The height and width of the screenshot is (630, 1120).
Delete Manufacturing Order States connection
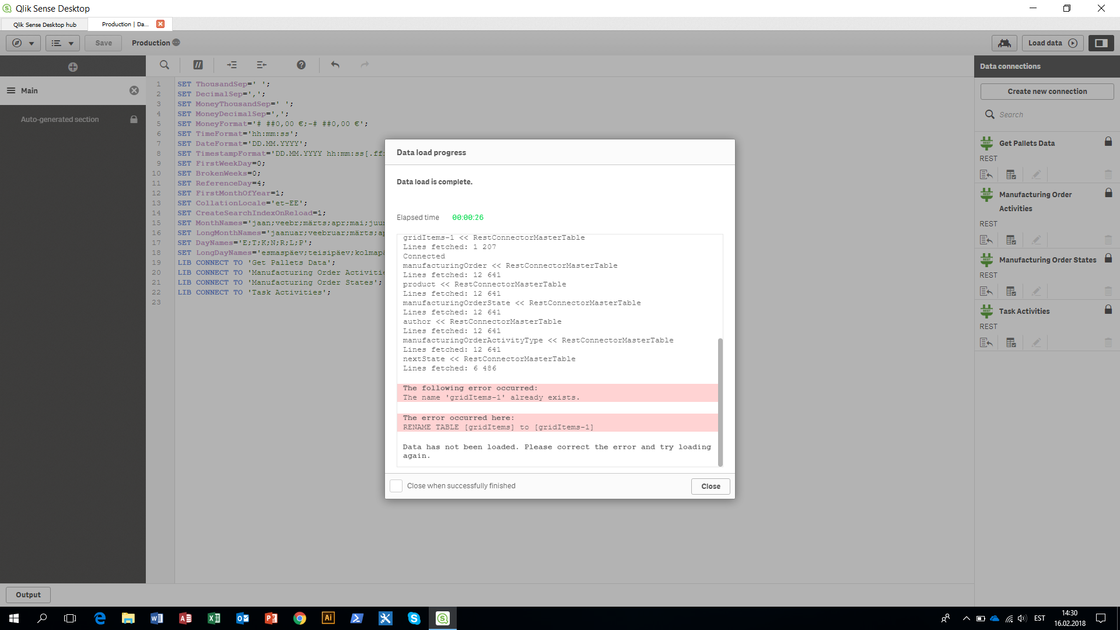(x=1108, y=291)
